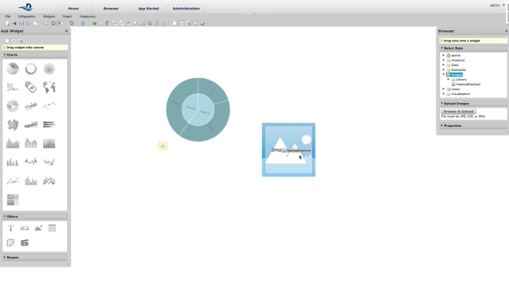Open the Inspectors menu
This screenshot has height=288, width=509.
(x=88, y=16)
